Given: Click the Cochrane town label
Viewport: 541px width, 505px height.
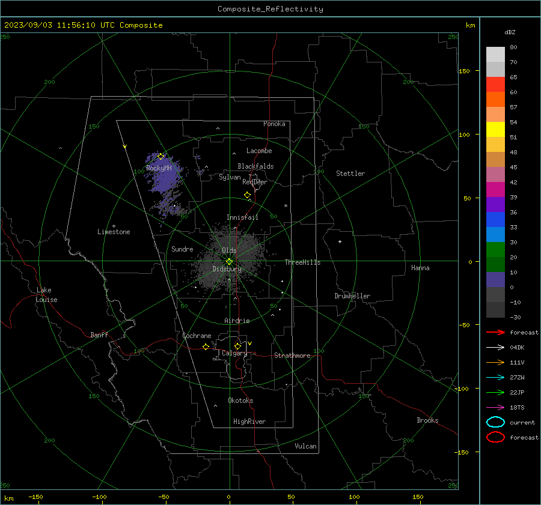Looking at the screenshot, I should coord(197,336).
